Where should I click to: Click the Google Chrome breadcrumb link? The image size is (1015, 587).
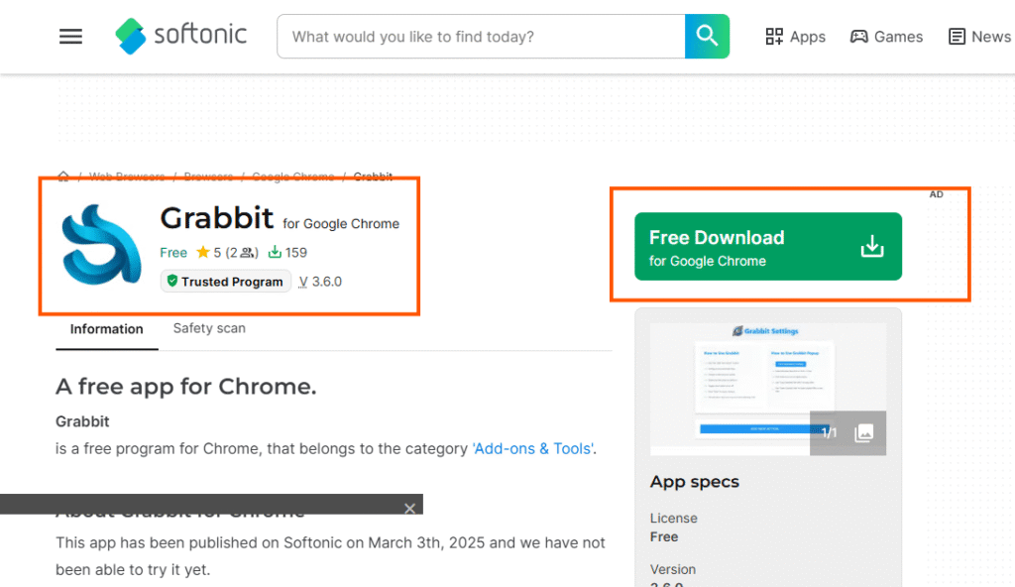tap(292, 177)
